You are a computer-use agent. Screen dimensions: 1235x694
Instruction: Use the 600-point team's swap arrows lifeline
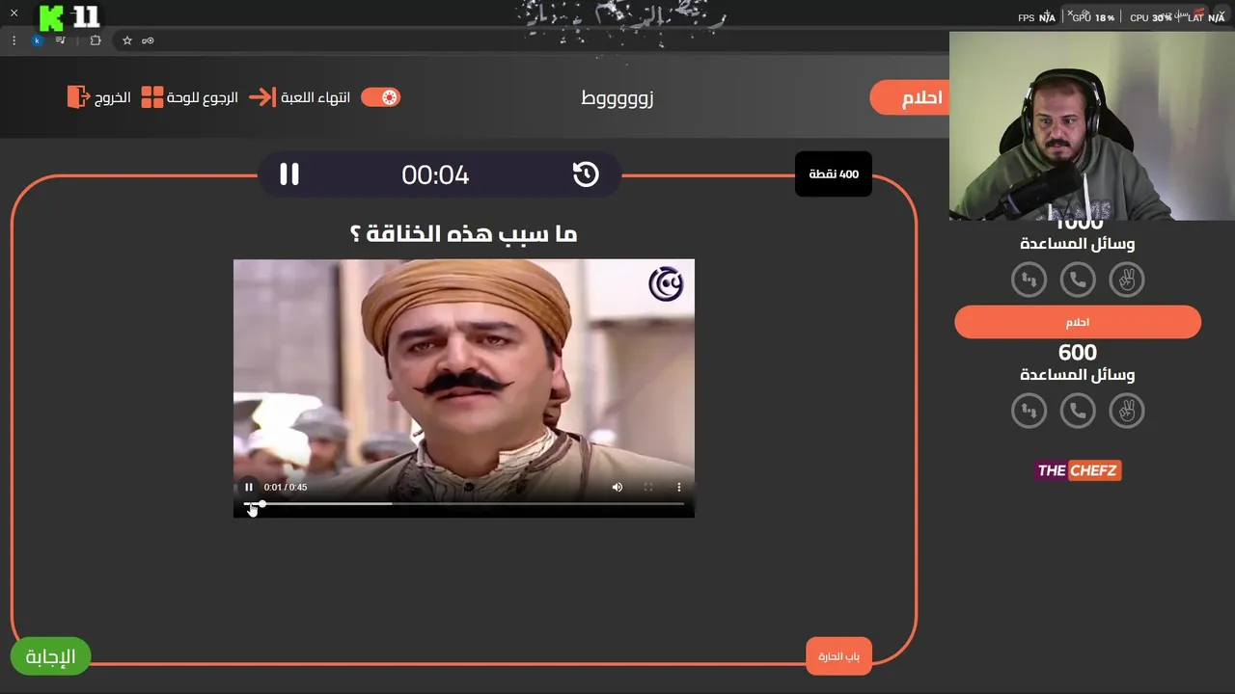coord(1029,411)
